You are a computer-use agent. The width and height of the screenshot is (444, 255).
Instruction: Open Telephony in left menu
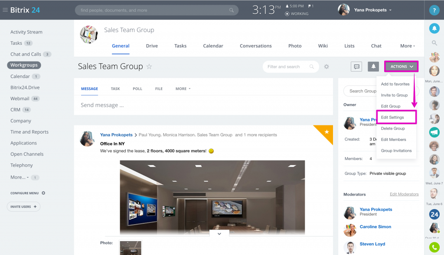tap(22, 165)
